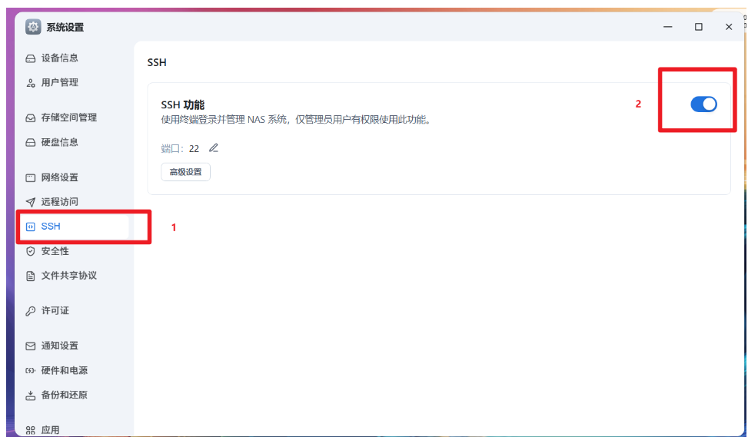This screenshot has height=437, width=748.
Task: Click the port number 22 value
Action: [x=194, y=149]
